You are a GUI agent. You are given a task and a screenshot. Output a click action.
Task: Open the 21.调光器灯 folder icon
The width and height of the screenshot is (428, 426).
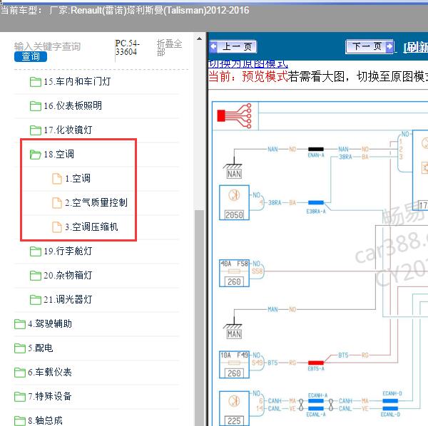point(36,300)
